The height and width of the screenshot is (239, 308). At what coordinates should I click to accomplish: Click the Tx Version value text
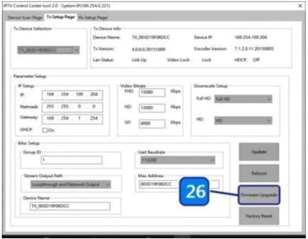[x=149, y=49]
